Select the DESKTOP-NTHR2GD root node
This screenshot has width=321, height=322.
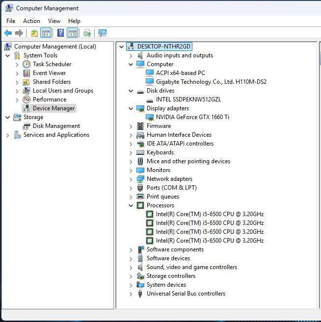coord(163,47)
